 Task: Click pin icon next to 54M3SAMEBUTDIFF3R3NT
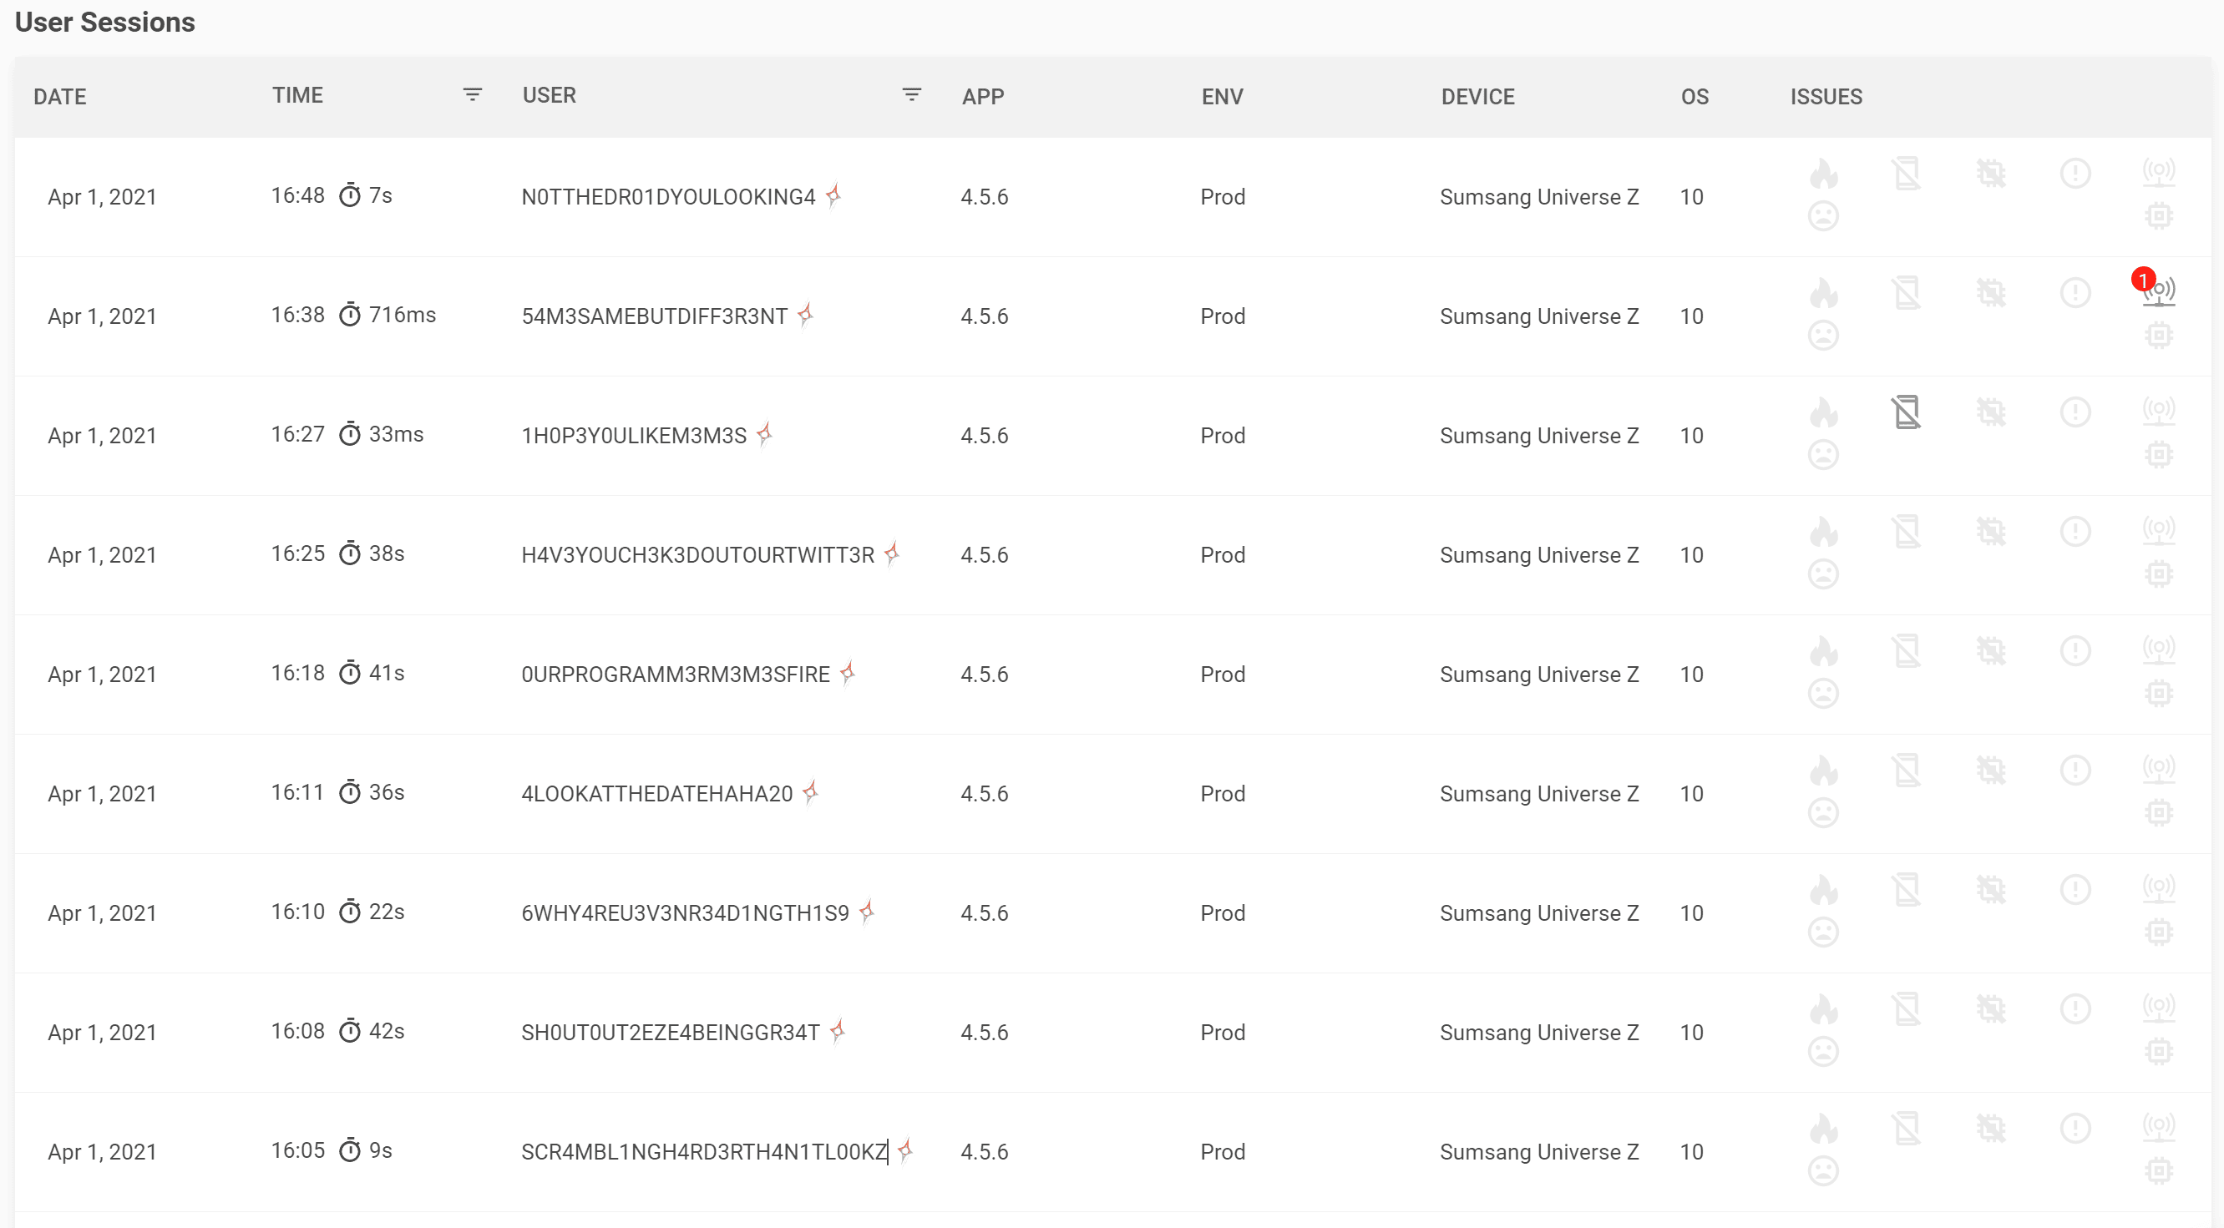806,314
